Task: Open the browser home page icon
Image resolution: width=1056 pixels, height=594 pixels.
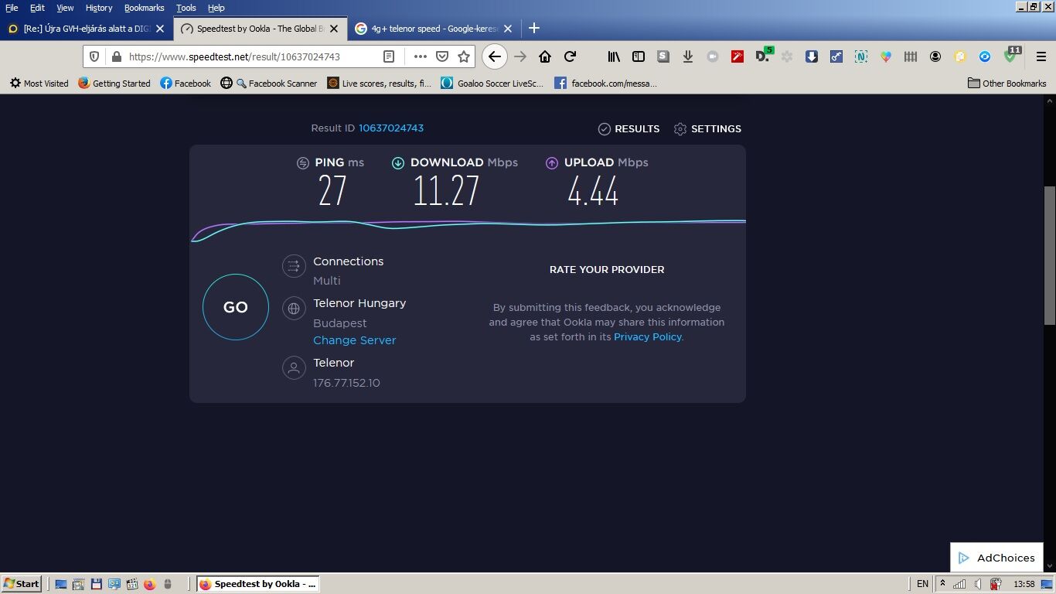Action: point(545,56)
